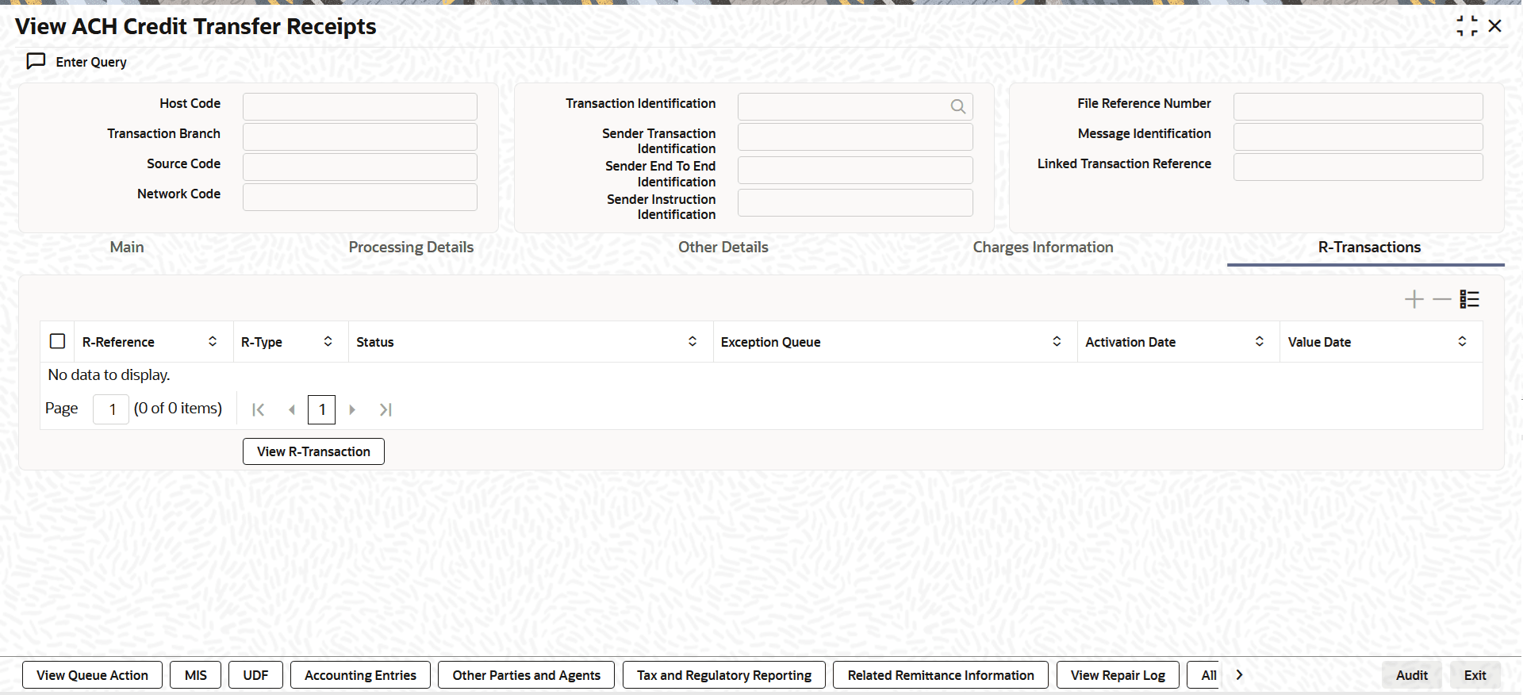This screenshot has width=1523, height=695.
Task: Click the Enter Query speech-bubble icon
Action: [36, 61]
